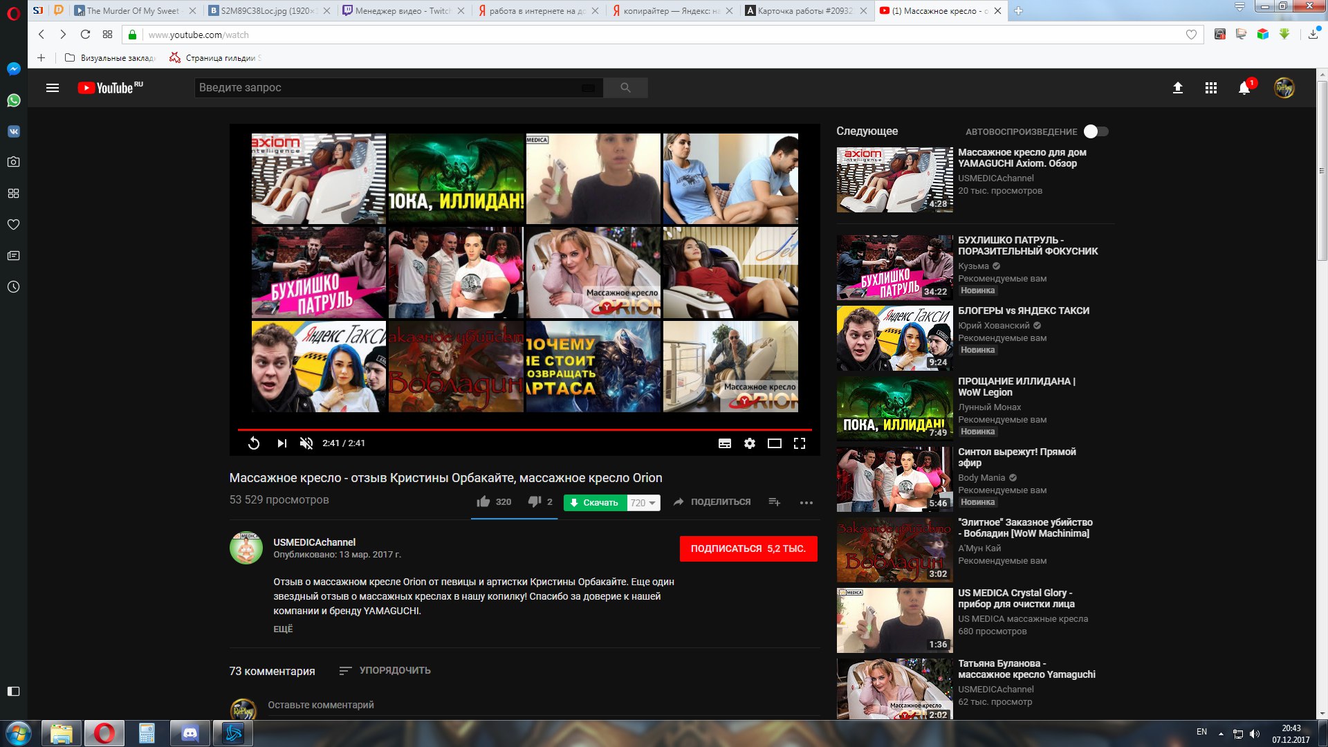Open personal news in sidebar
Viewport: 1328px width, 747px height.
click(x=13, y=256)
